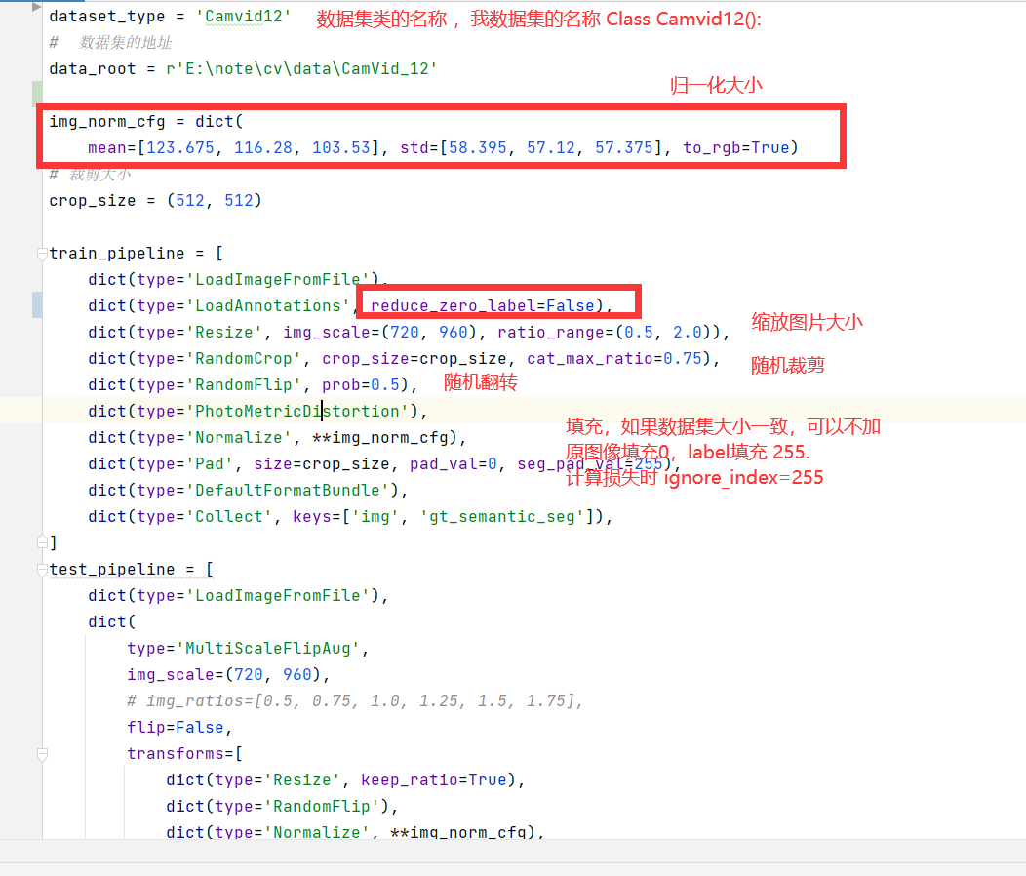Image resolution: width=1026 pixels, height=876 pixels.
Task: Collapse the train_pipeline list block
Action: 41,253
